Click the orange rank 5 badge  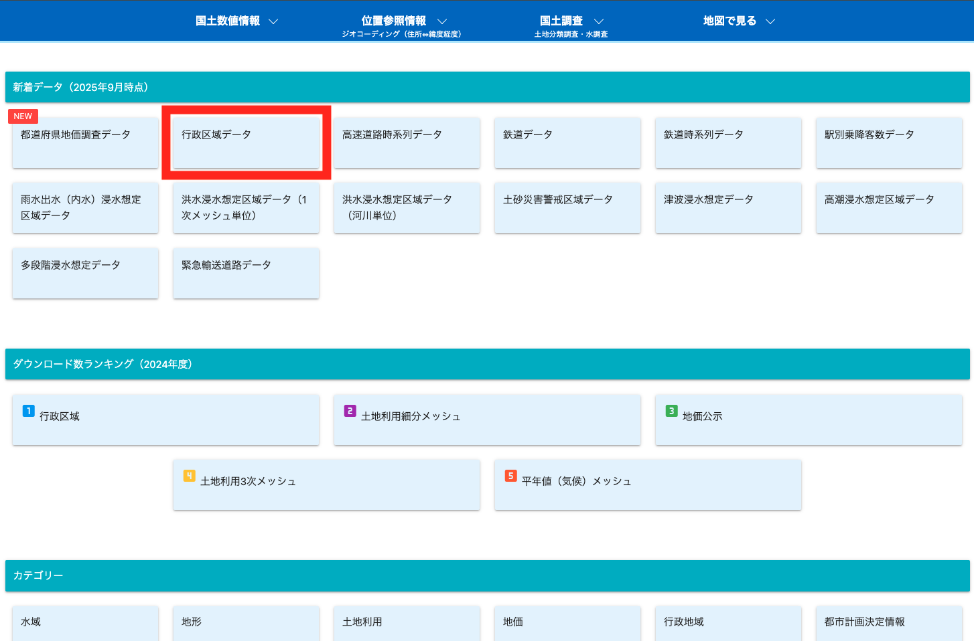[510, 476]
